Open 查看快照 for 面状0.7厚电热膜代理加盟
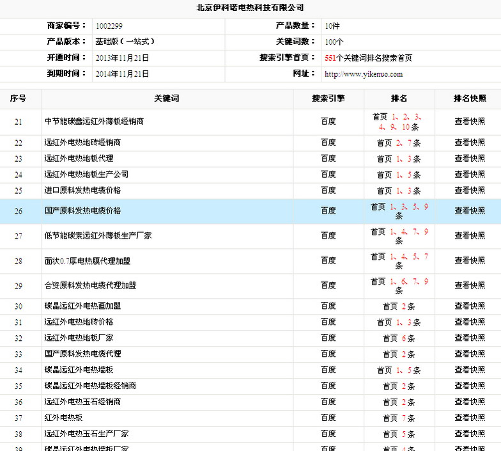This screenshot has height=451, width=501. (470, 260)
